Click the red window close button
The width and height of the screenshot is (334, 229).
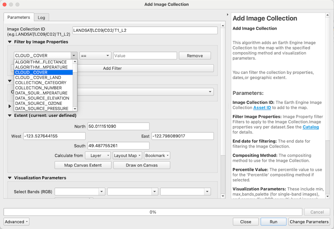(x=5, y=5)
